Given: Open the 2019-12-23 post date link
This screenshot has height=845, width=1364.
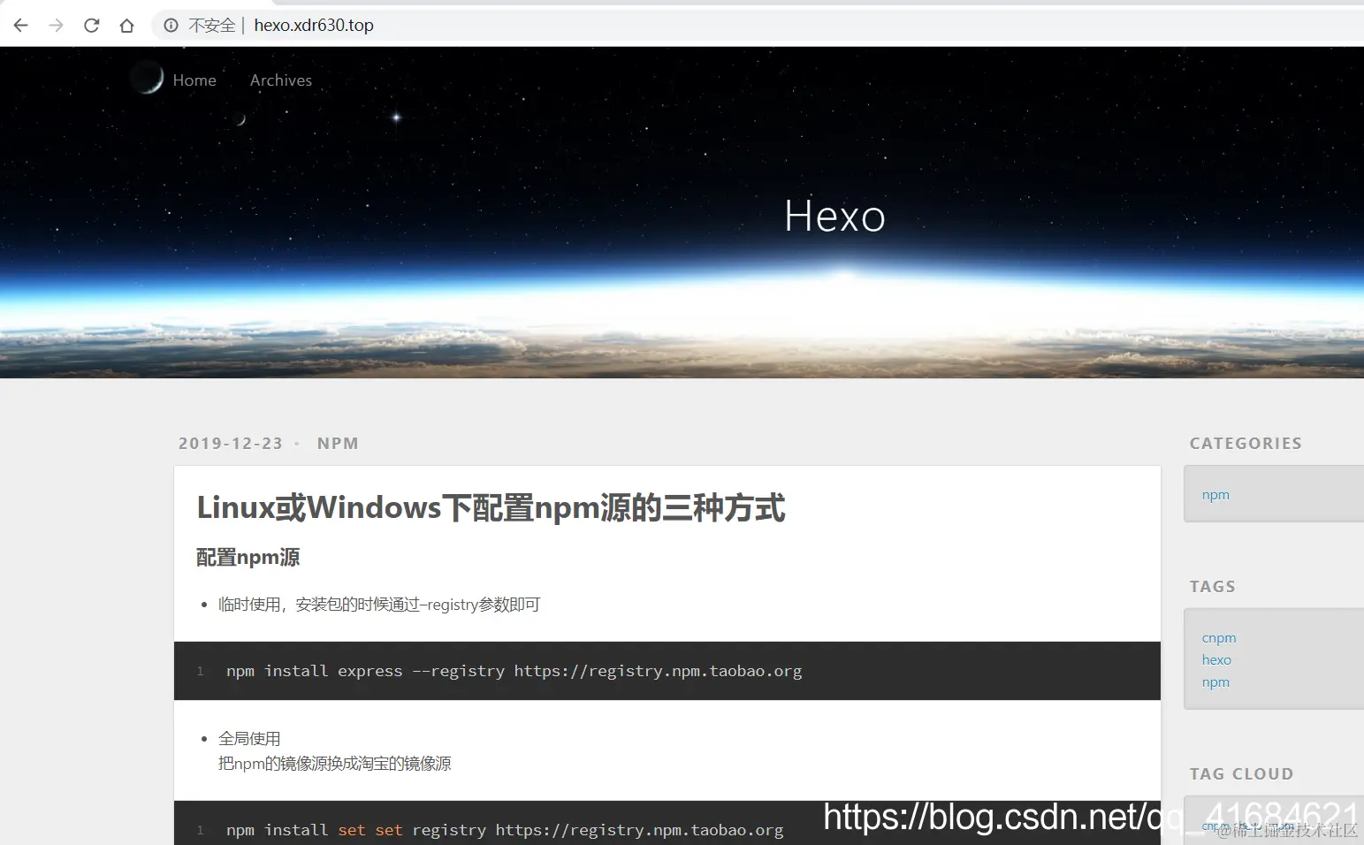Looking at the screenshot, I should pos(231,444).
